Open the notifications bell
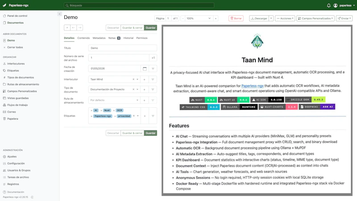Viewport: 357px width, 201px height. 328,5
